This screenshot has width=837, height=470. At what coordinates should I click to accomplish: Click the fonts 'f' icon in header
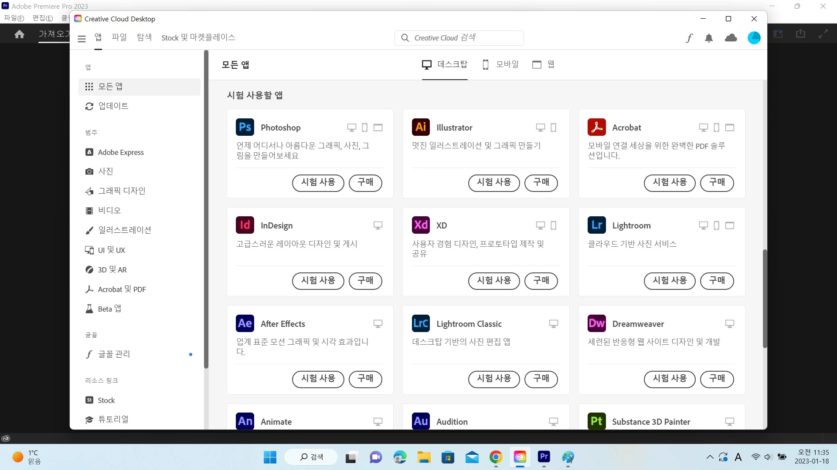[x=689, y=38]
